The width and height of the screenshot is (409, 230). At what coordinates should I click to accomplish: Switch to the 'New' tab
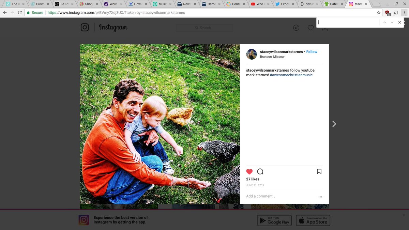tap(185, 4)
